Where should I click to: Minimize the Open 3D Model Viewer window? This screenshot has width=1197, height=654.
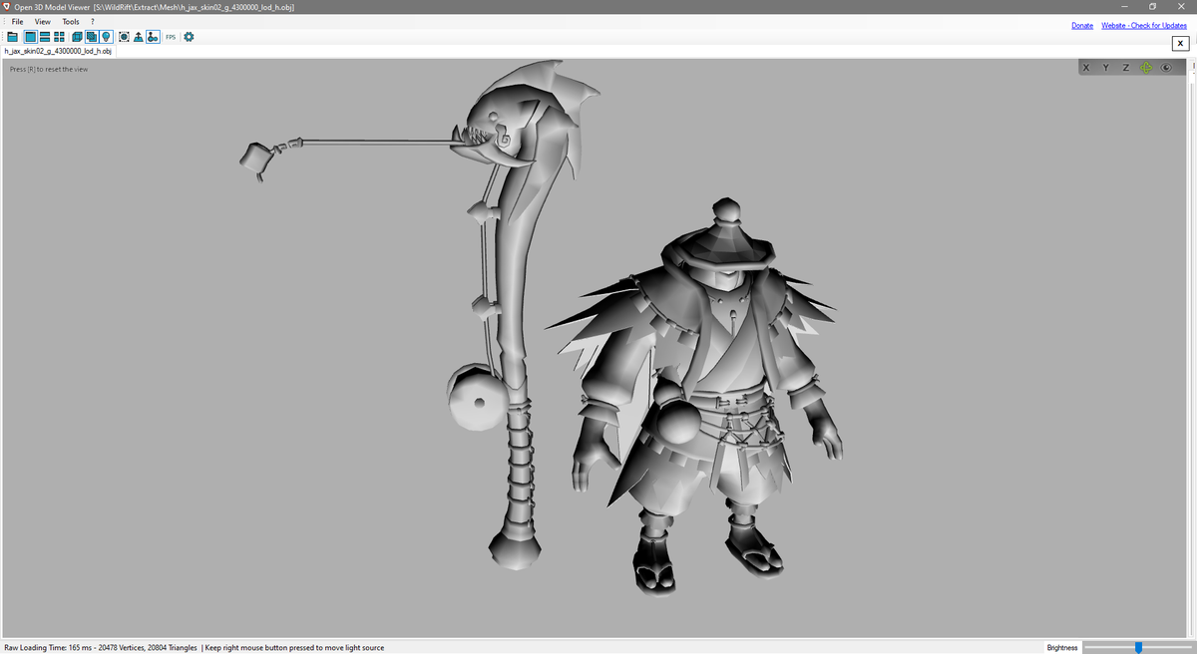pyautogui.click(x=1125, y=7)
